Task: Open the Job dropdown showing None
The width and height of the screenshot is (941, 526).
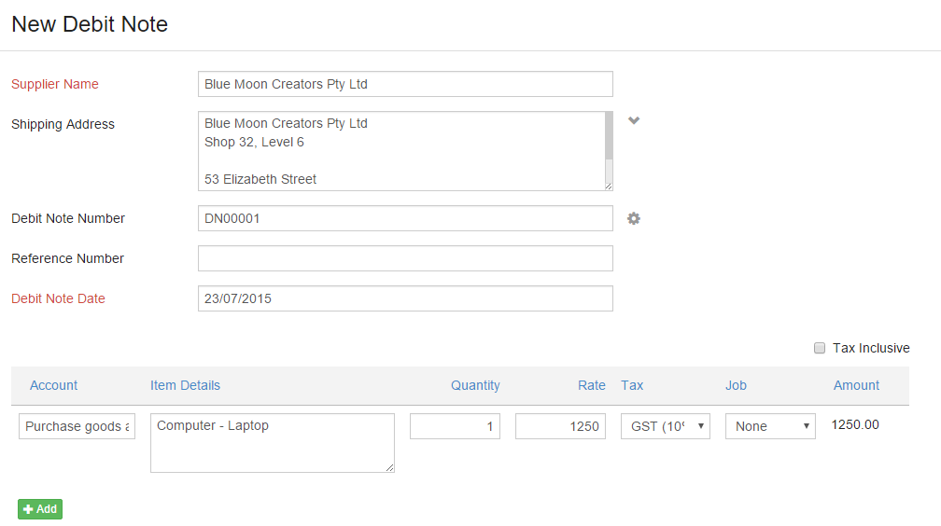Action: (x=770, y=426)
